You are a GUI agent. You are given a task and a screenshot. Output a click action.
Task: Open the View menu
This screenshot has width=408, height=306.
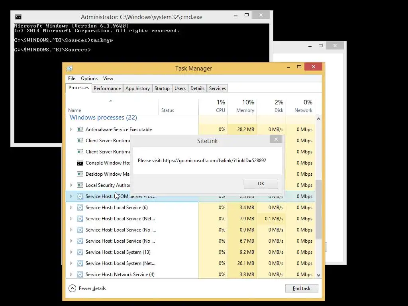click(x=108, y=78)
